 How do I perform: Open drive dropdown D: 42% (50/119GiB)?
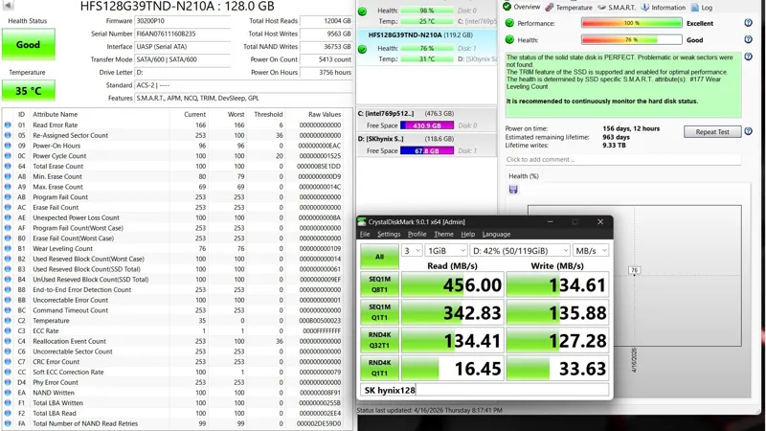[x=520, y=251]
